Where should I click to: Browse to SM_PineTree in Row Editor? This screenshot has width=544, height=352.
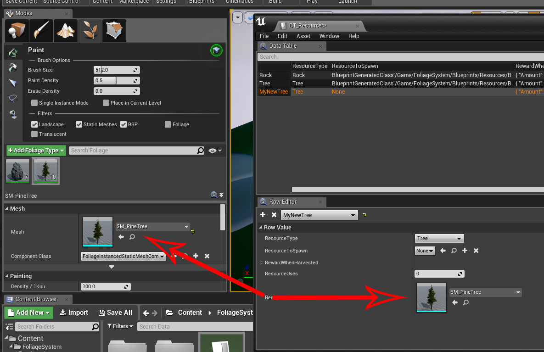(x=466, y=302)
